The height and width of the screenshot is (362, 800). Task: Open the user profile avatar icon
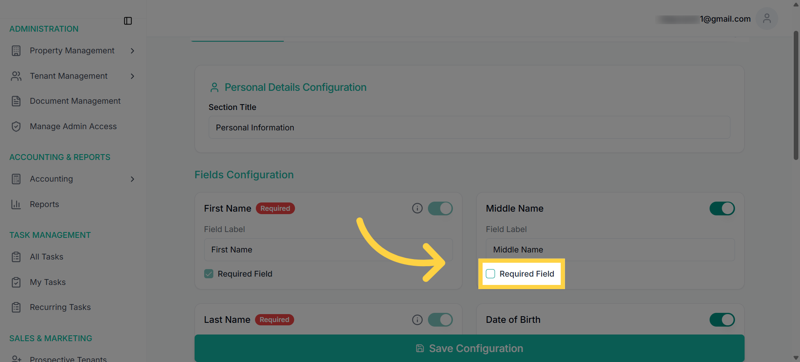click(767, 18)
